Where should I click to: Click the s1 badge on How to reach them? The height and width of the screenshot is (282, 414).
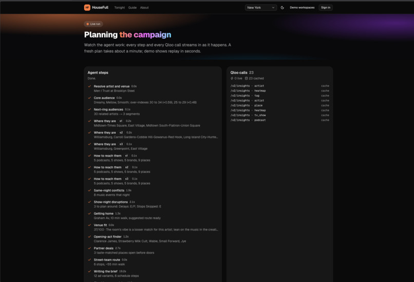[x=126, y=156]
